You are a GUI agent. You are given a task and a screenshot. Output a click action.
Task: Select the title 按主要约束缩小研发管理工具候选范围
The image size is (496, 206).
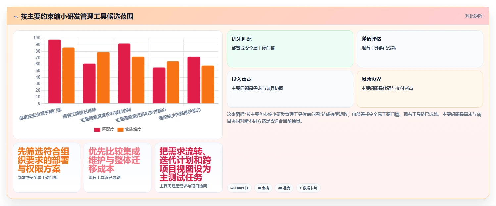coord(77,16)
